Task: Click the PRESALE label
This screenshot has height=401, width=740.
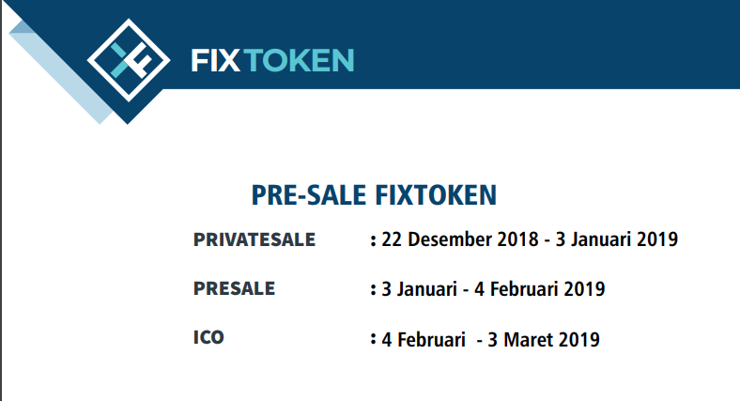Action: 234,288
